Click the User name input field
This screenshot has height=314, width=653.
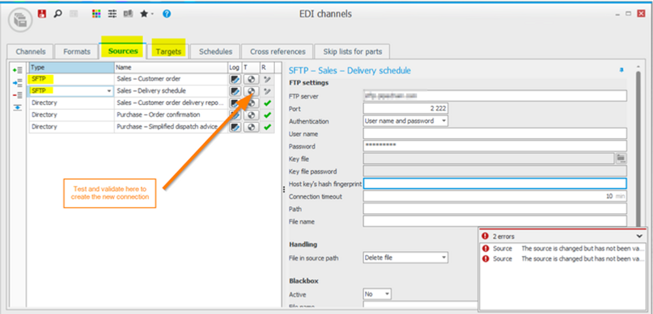pos(494,133)
